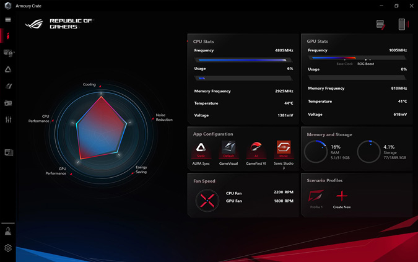Open the Device keyboard sidebar icon
This screenshot has width=418, height=262.
(8, 53)
